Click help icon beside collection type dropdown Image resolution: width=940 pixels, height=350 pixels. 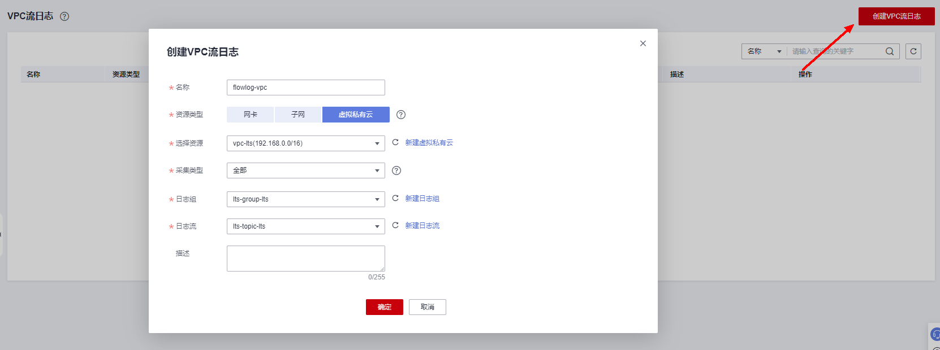[x=396, y=170]
